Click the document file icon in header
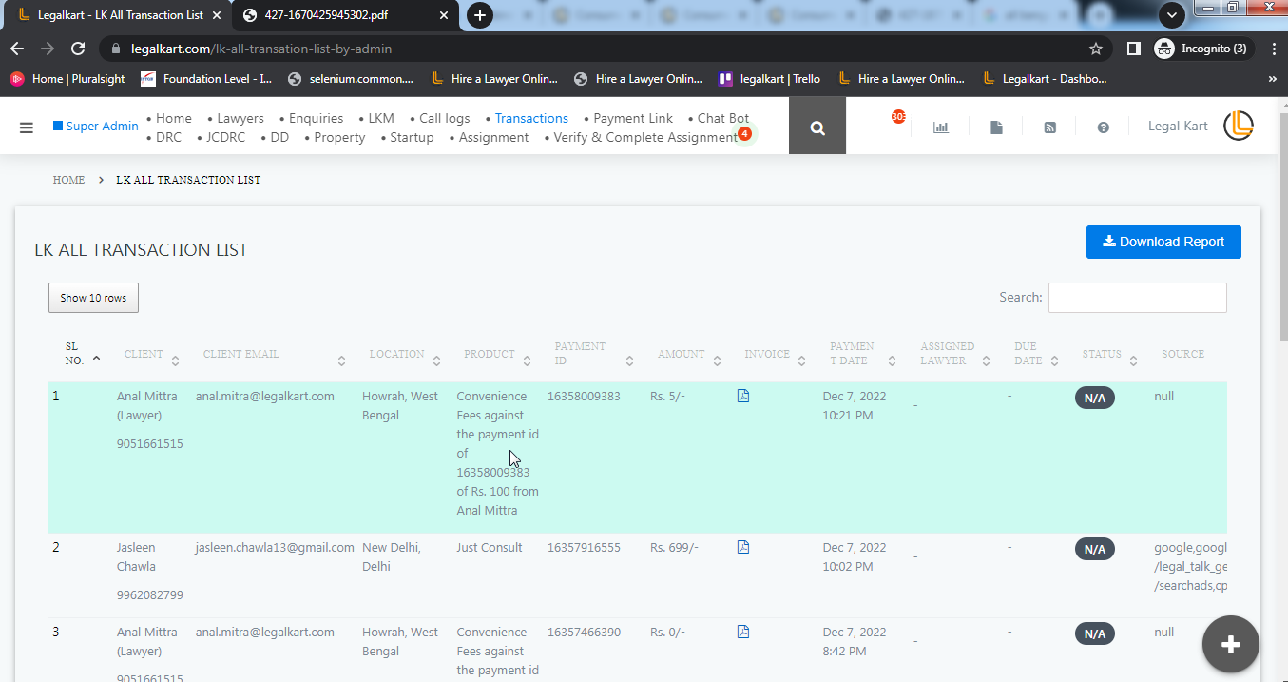The image size is (1288, 682). click(995, 127)
